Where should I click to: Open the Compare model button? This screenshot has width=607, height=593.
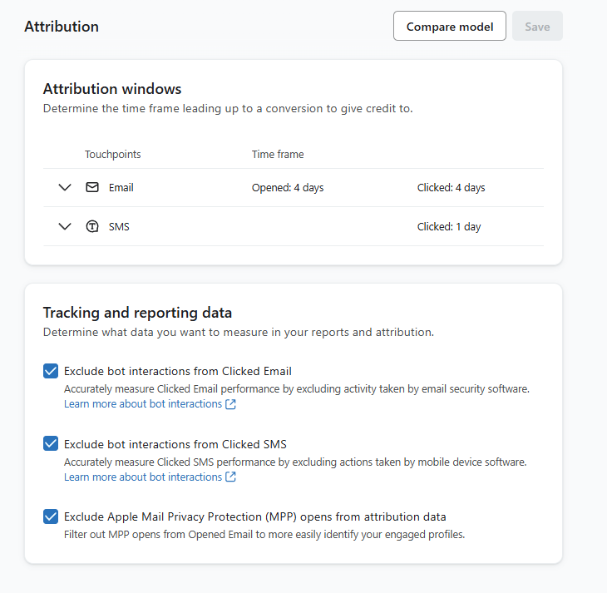point(450,26)
